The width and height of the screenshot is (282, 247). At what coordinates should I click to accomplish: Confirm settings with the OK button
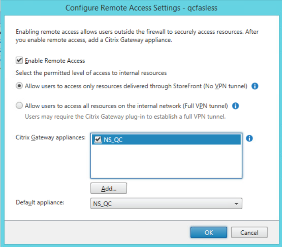click(x=208, y=232)
